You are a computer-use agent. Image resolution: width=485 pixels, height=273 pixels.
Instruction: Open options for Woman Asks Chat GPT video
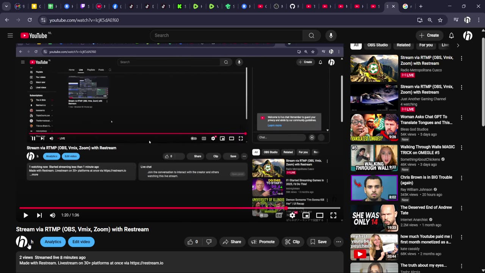pos(461,118)
